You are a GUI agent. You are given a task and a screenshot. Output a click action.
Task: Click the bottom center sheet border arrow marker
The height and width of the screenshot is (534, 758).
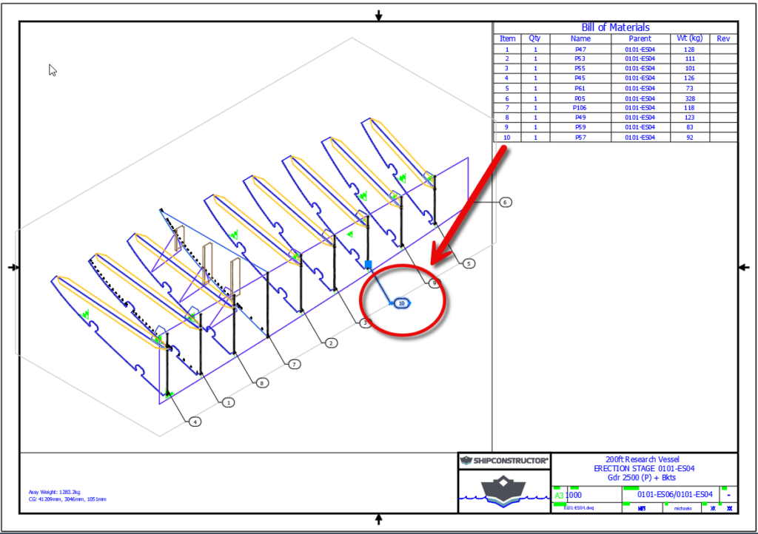(x=378, y=520)
